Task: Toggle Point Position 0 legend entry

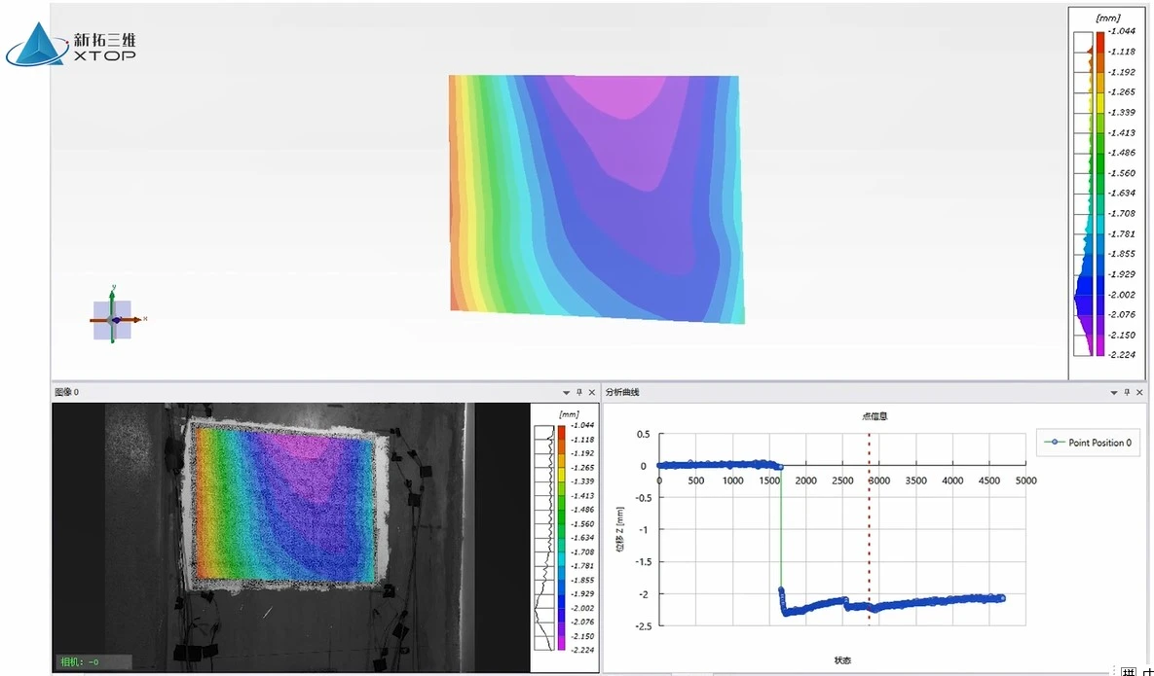Action: point(1087,443)
